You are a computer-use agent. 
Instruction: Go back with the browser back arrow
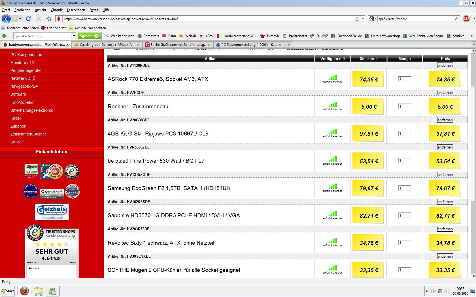(x=6, y=19)
